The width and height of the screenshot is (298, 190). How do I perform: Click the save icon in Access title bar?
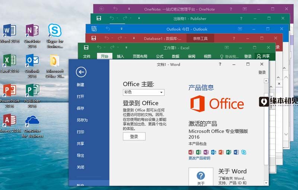click(94, 38)
